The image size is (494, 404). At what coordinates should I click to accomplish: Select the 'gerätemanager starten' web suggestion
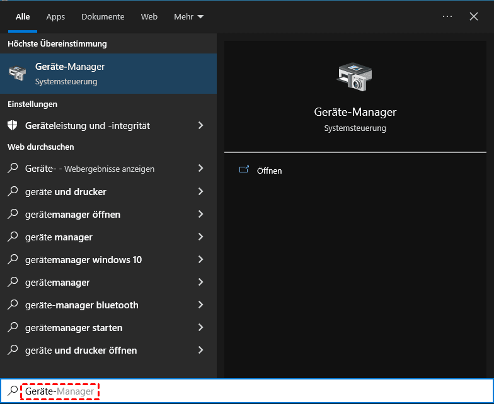(74, 328)
